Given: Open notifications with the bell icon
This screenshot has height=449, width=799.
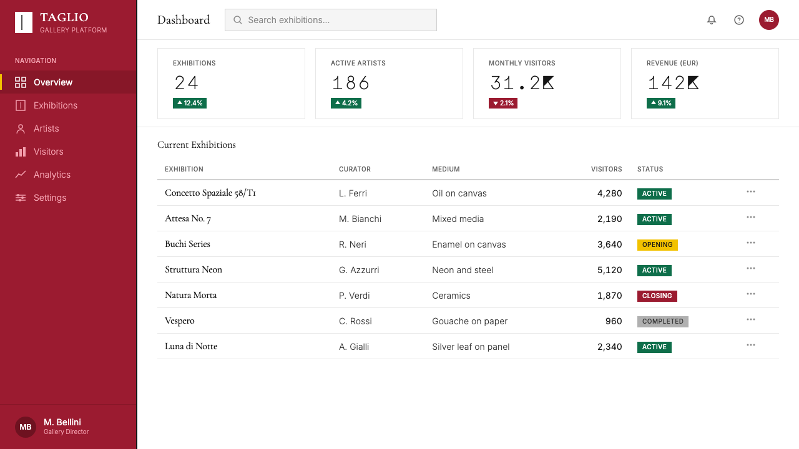Looking at the screenshot, I should (712, 20).
